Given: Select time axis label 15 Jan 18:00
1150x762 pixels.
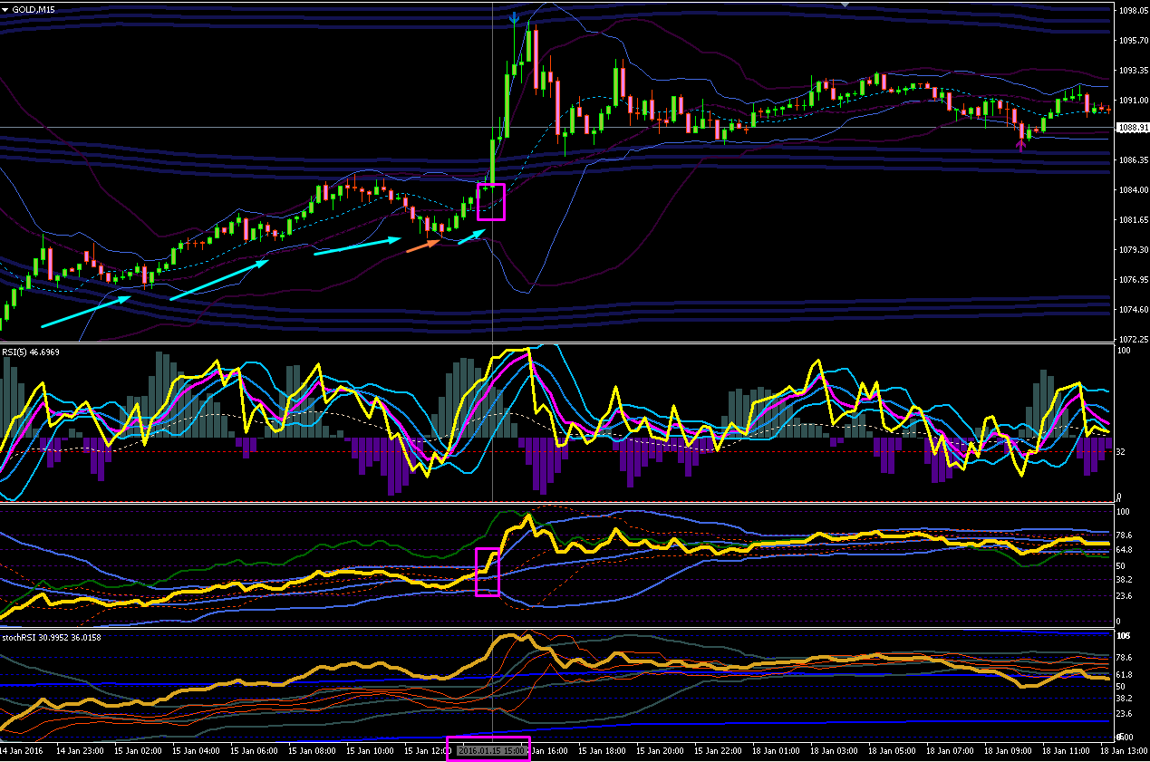Looking at the screenshot, I should 602,751.
